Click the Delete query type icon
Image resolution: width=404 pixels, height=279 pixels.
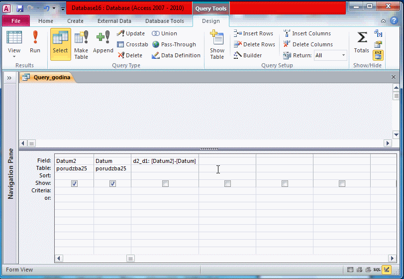[130, 55]
